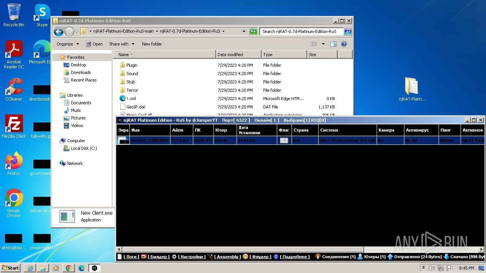Click the Подробнее info icon
The width and height of the screenshot is (486, 273).
pos(276,257)
